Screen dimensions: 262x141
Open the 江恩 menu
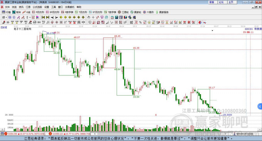[28, 7]
